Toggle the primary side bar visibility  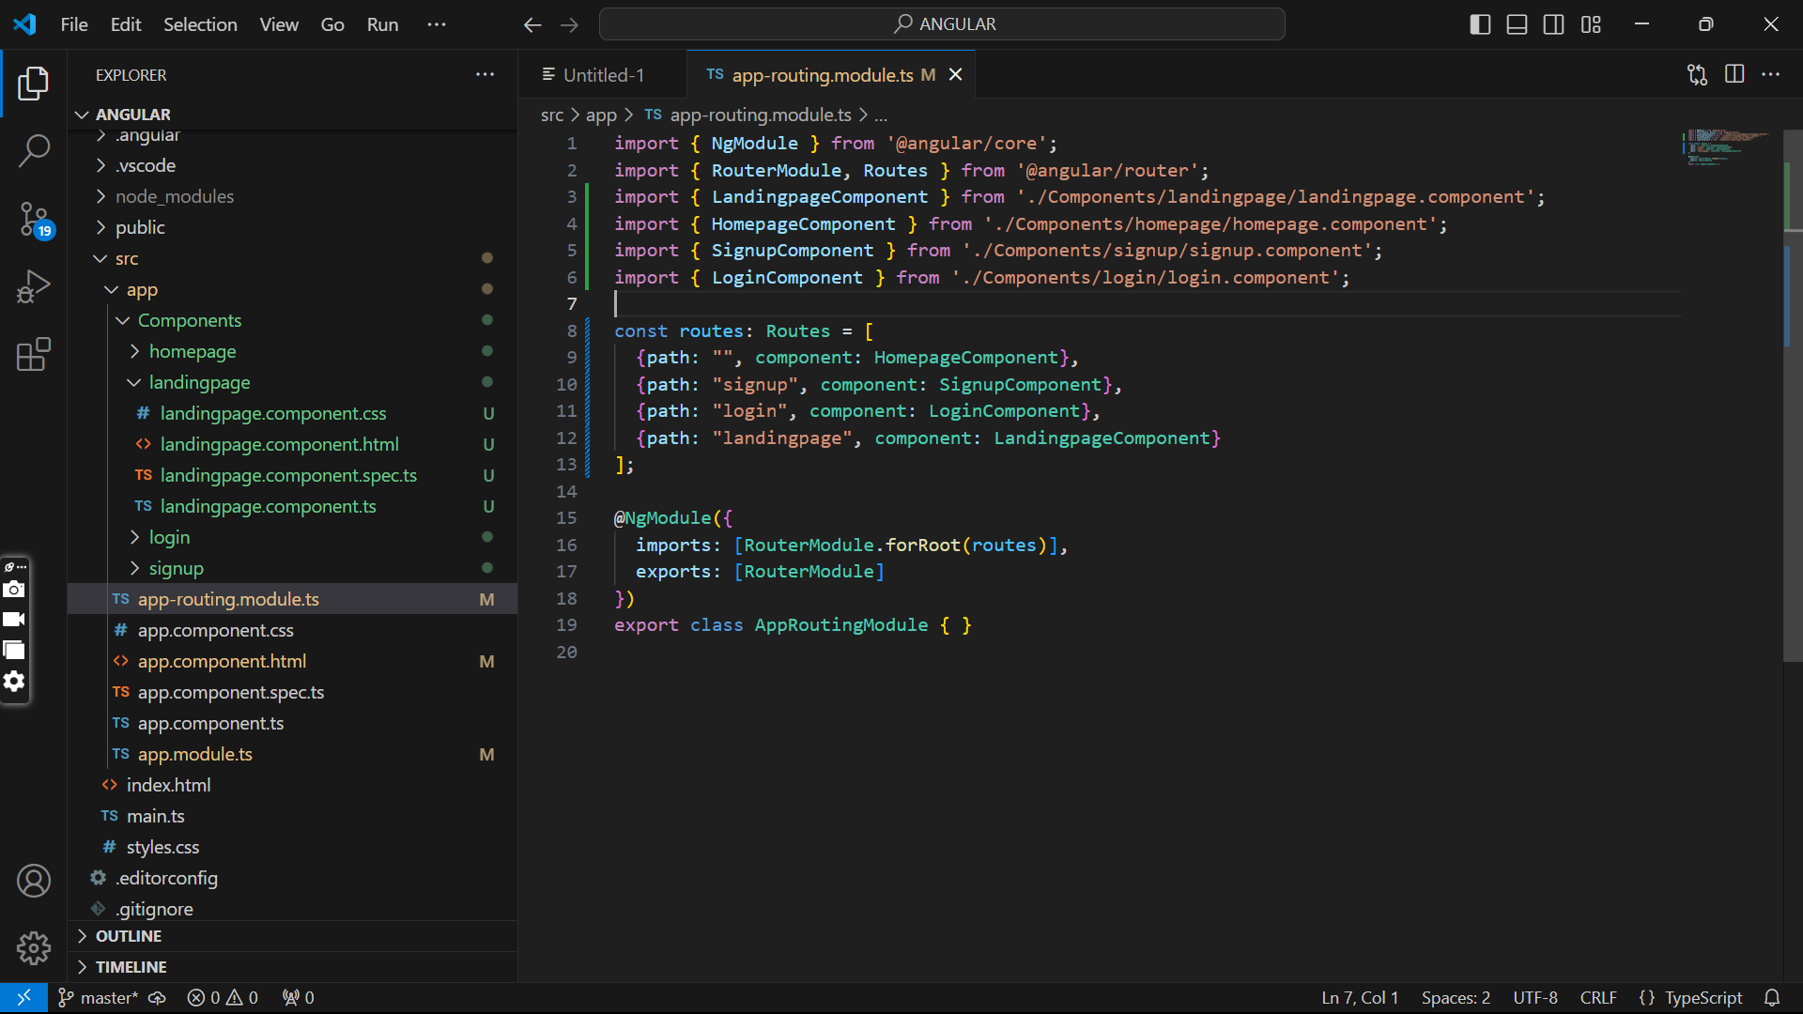click(x=1480, y=24)
